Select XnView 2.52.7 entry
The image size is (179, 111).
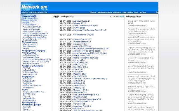(x=79, y=88)
